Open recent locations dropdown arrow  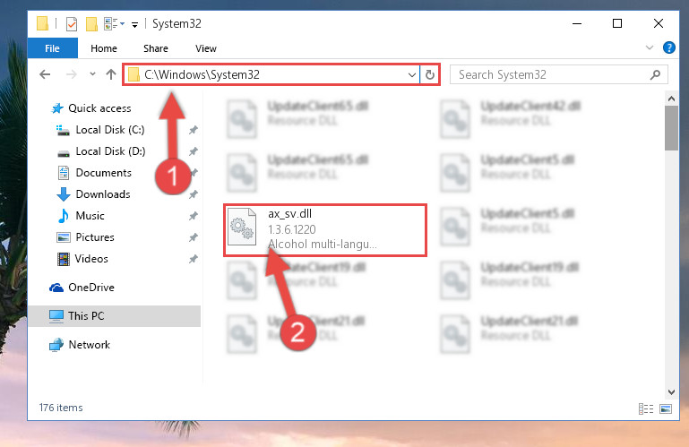[92, 73]
